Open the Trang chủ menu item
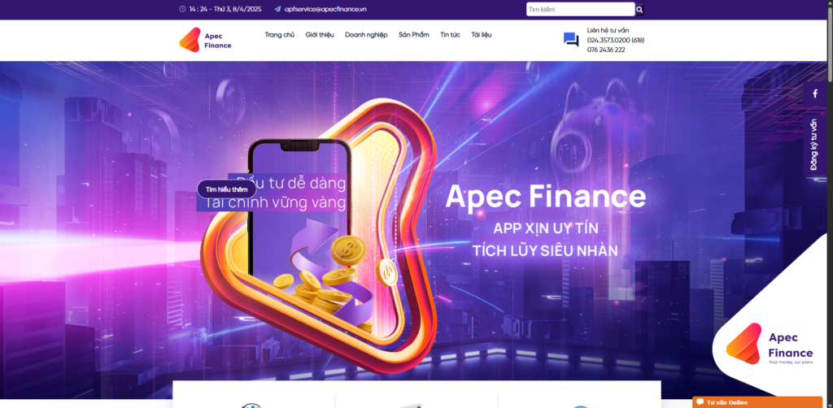 point(280,35)
